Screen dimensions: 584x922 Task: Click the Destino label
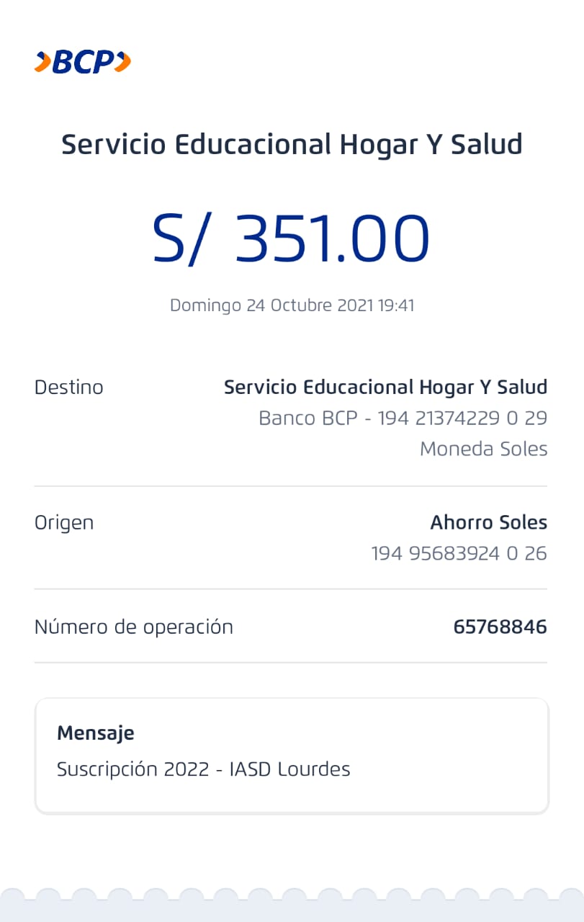(x=69, y=388)
